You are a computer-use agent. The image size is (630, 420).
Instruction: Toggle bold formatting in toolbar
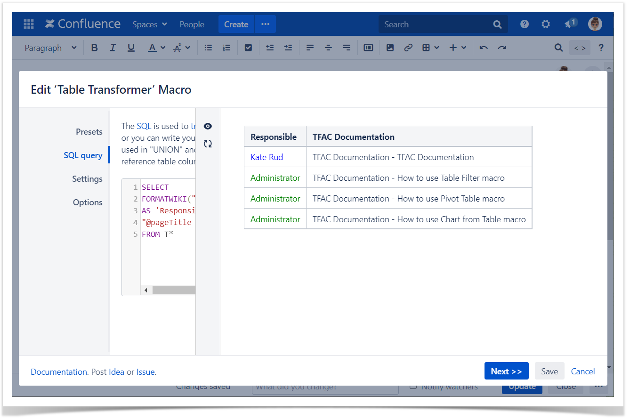tap(94, 48)
